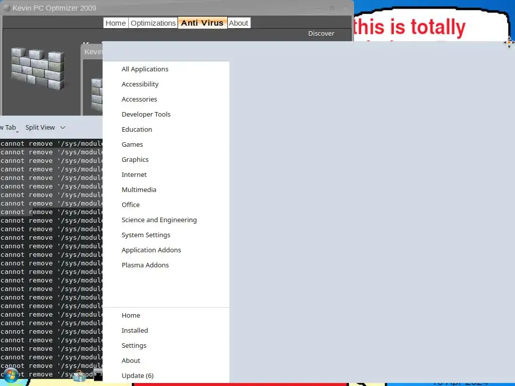Open the Windows Start orb

click(11, 376)
